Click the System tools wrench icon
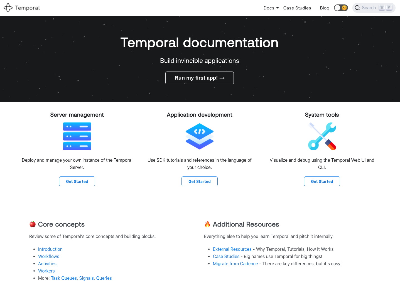The height and width of the screenshot is (285, 400). (322, 136)
